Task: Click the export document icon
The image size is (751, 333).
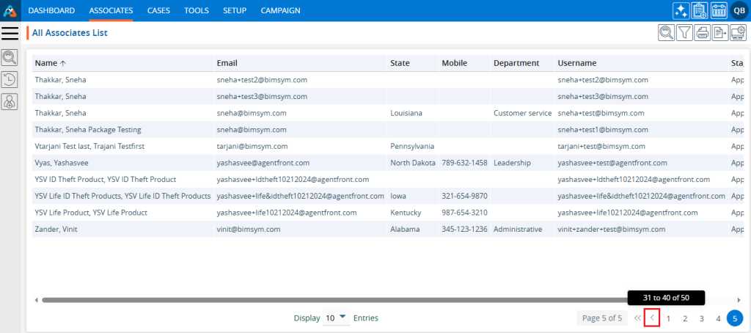Action: pyautogui.click(x=721, y=32)
